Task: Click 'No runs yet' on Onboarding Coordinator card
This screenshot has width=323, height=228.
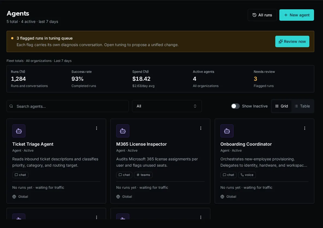Action: coord(230,187)
